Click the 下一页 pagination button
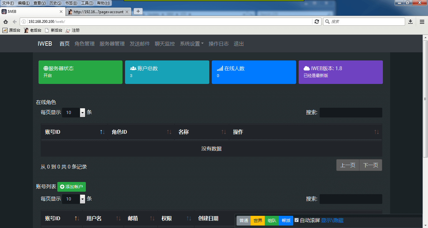The width and height of the screenshot is (428, 228). 371,165
